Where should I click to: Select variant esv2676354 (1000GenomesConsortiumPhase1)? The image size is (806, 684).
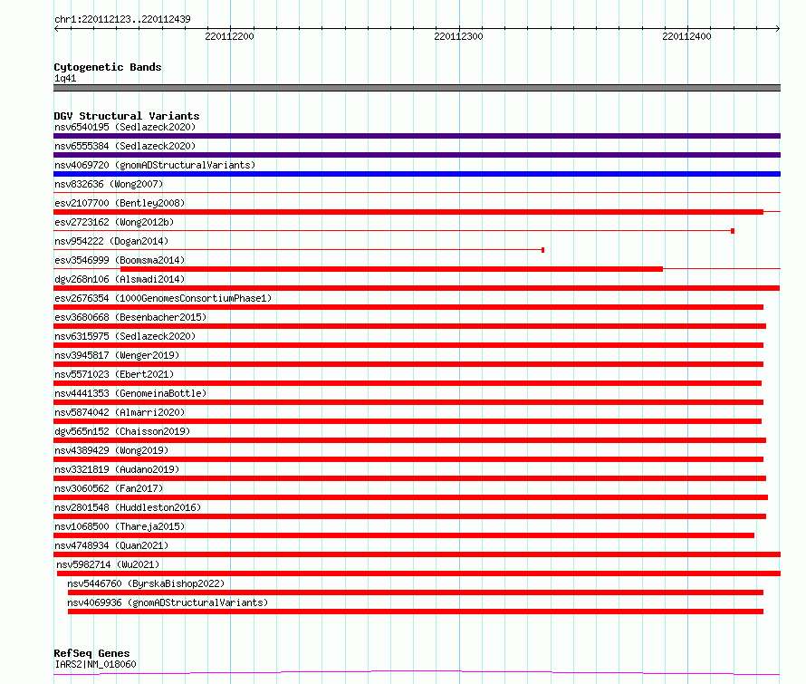pyautogui.click(x=163, y=298)
